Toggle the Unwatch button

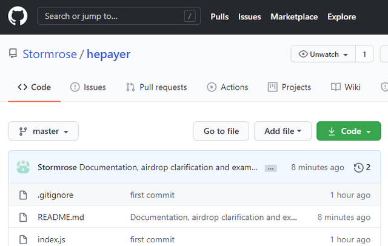[x=323, y=55]
